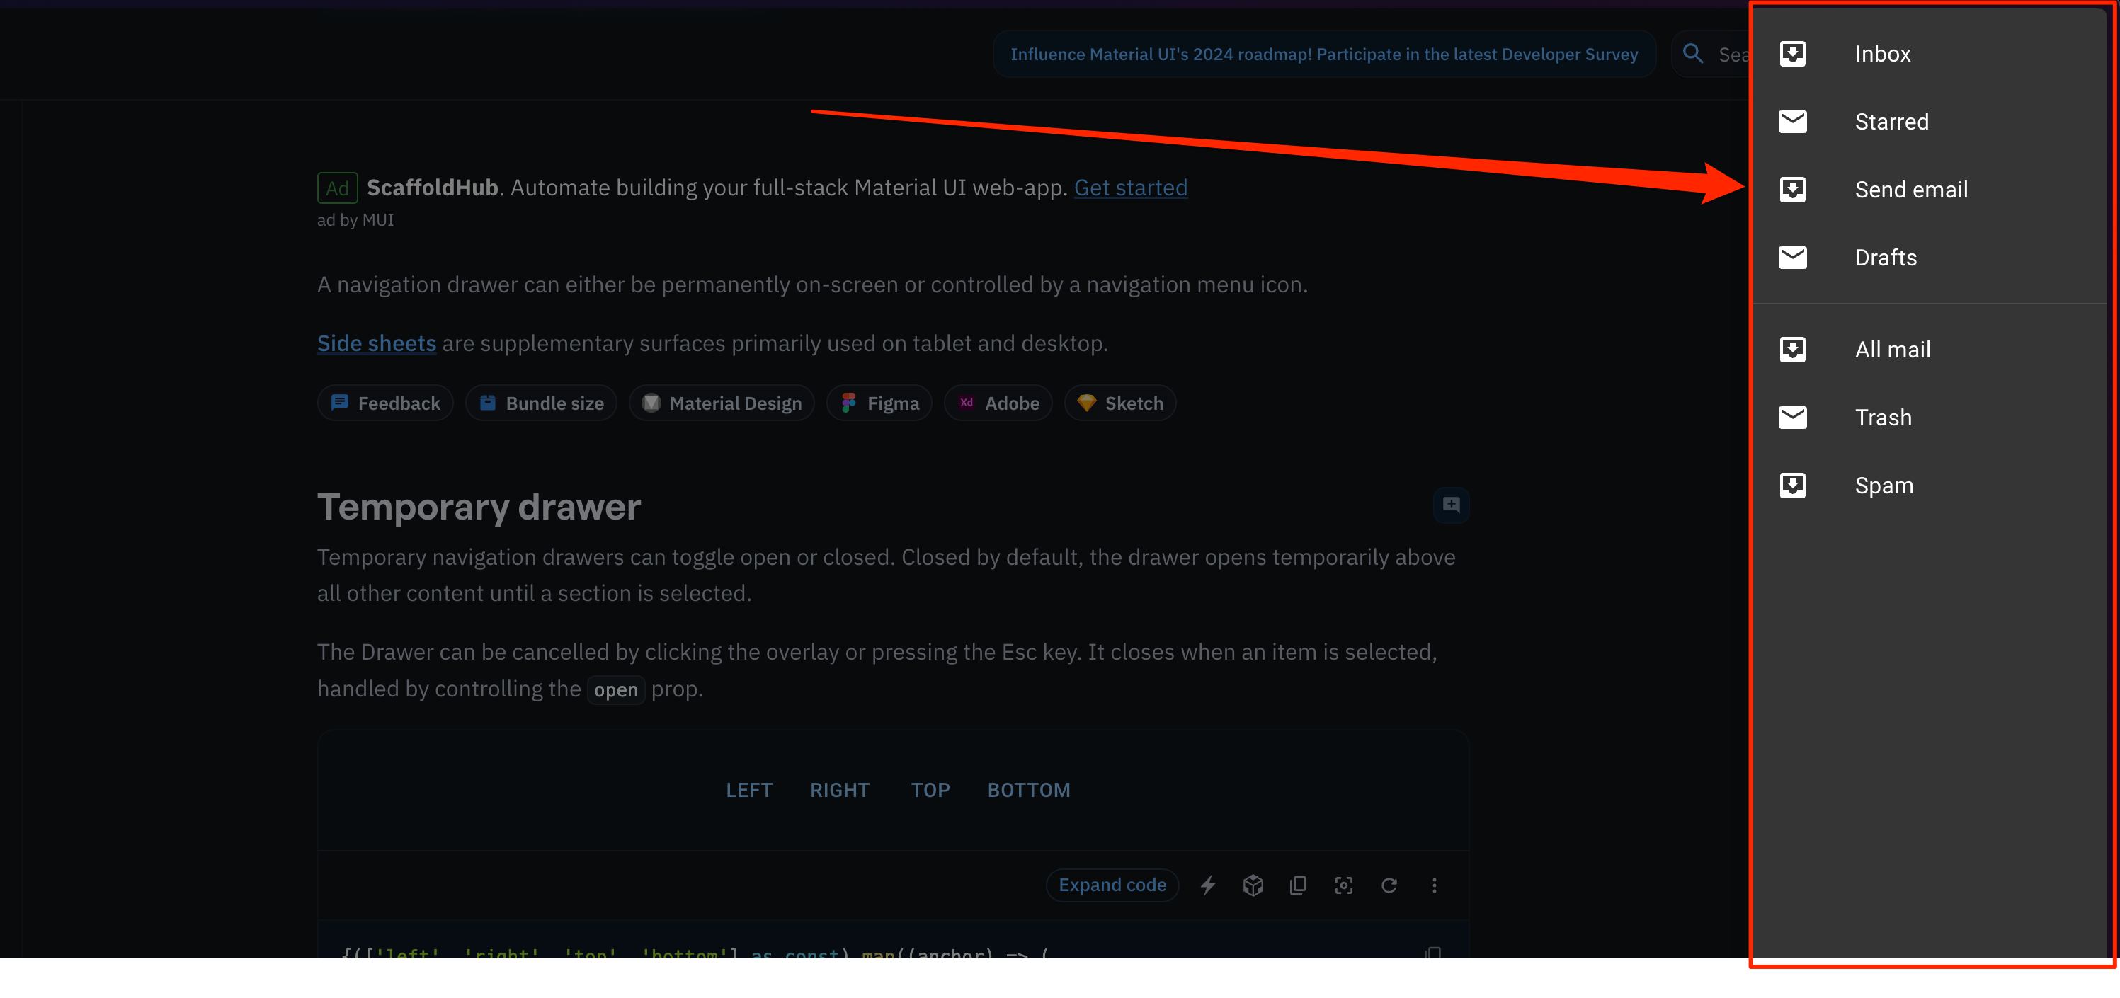2120x998 pixels.
Task: Click the Get started link in ad
Action: tap(1130, 187)
